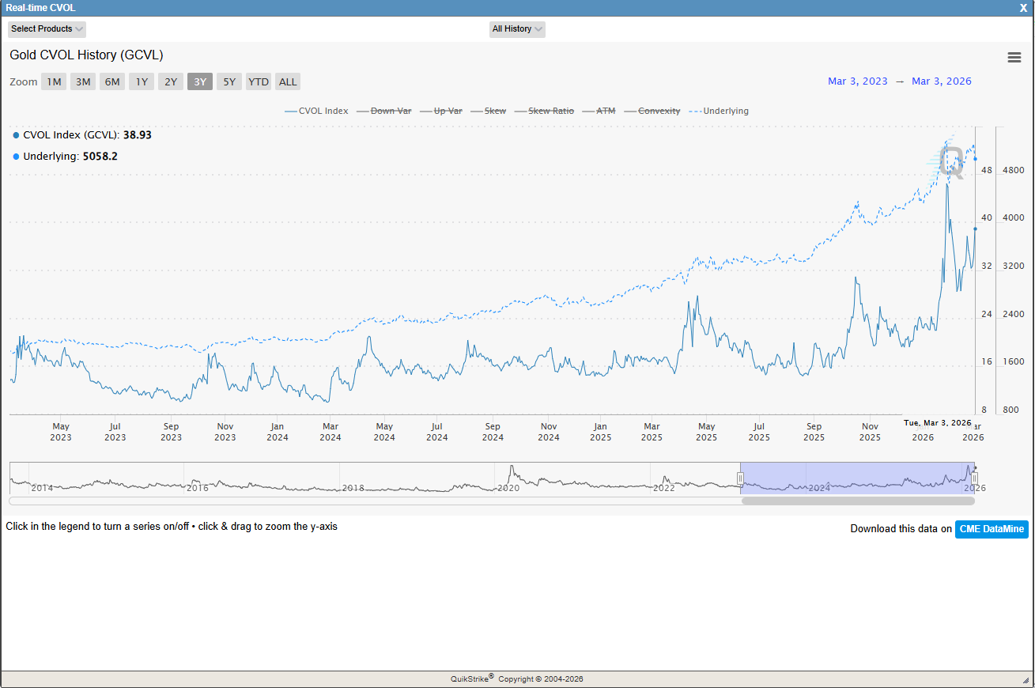
Task: Click the left navigator range handle
Action: click(x=741, y=478)
